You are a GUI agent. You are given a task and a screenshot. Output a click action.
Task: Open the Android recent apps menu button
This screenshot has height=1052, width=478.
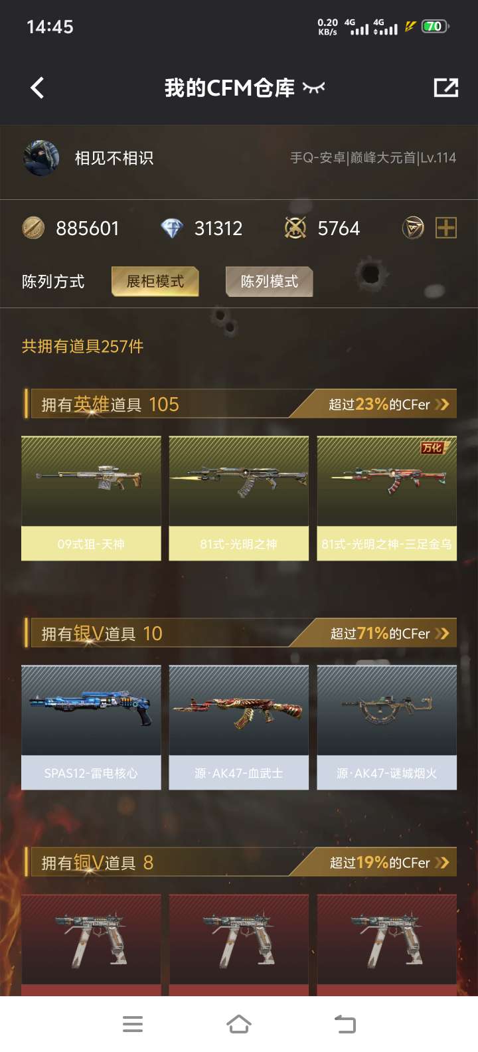[x=133, y=1024]
